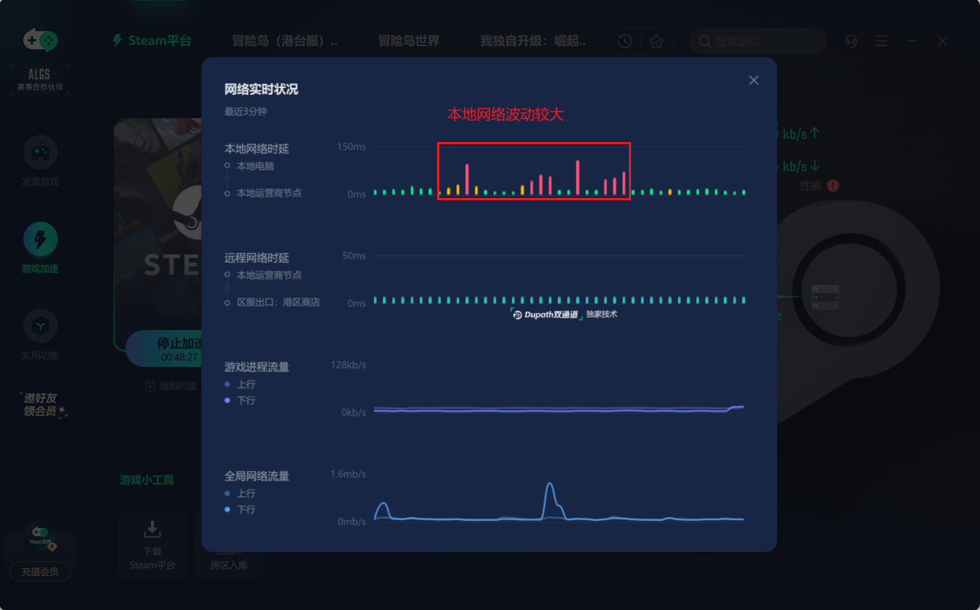Switch to the Steam平台 tab
The image size is (980, 610).
152,41
